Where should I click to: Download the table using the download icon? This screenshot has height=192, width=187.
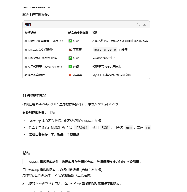pyautogui.click(x=145, y=24)
